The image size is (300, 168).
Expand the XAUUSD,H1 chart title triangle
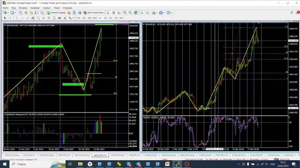[144, 24]
